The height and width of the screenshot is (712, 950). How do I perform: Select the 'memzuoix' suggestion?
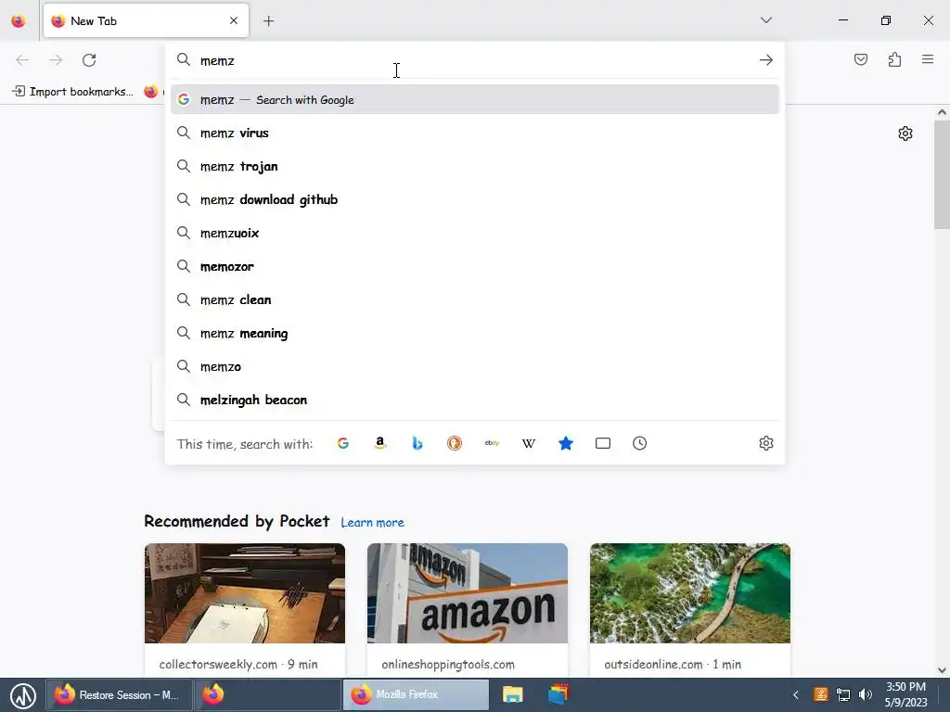tap(474, 233)
